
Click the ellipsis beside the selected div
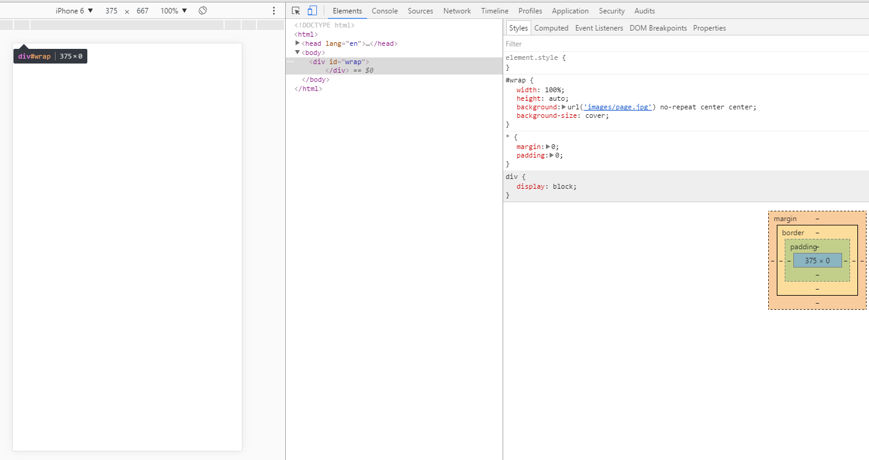[x=291, y=62]
